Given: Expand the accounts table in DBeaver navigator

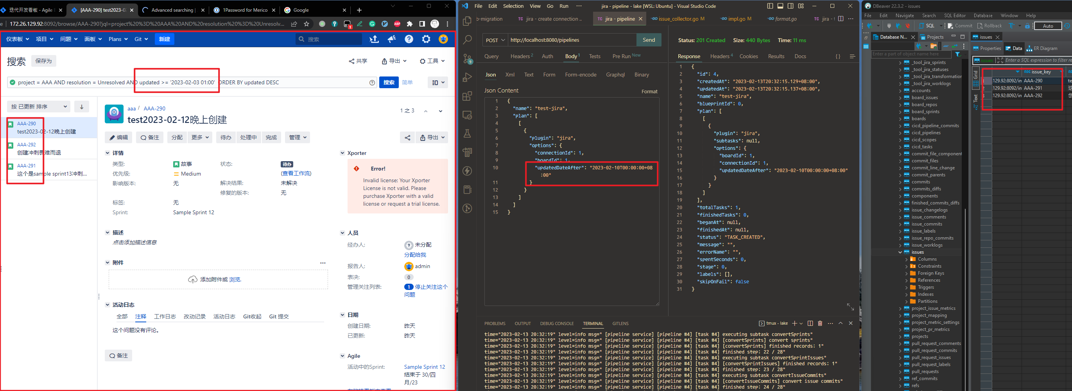Looking at the screenshot, I should [900, 91].
